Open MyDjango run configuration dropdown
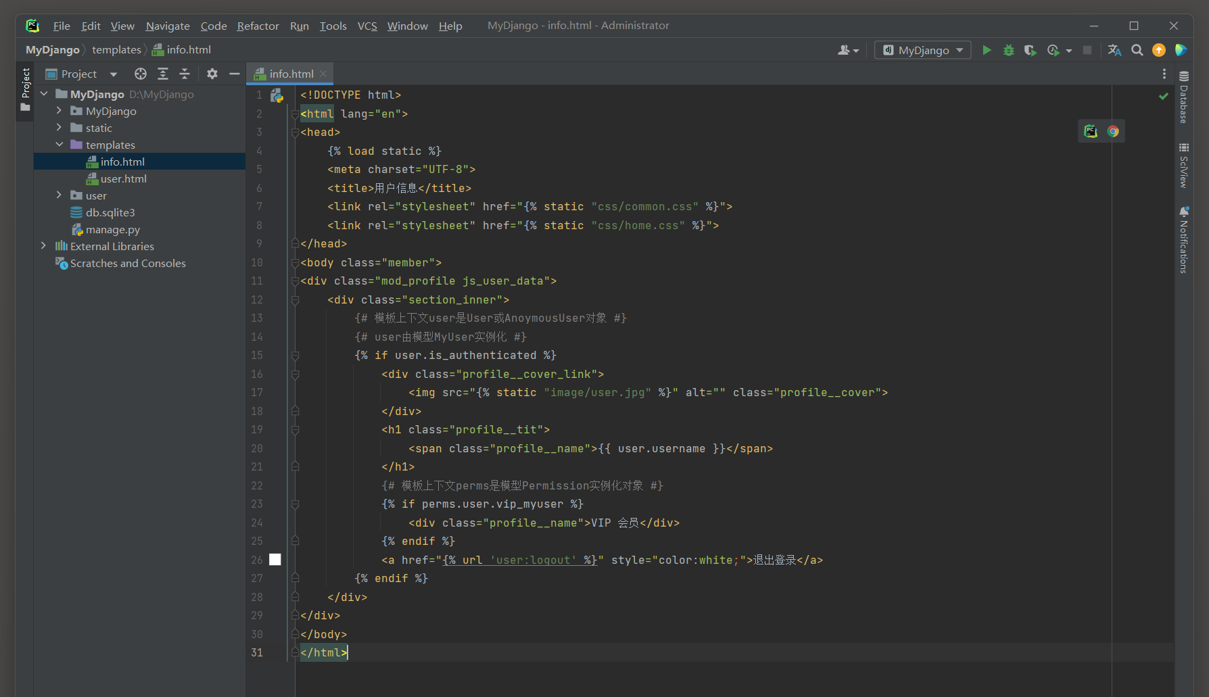Image resolution: width=1209 pixels, height=697 pixels. pos(923,50)
